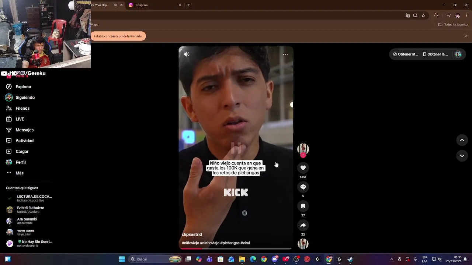Like the video with the heart icon
Viewport: 472px width, 265px height.
[303, 168]
